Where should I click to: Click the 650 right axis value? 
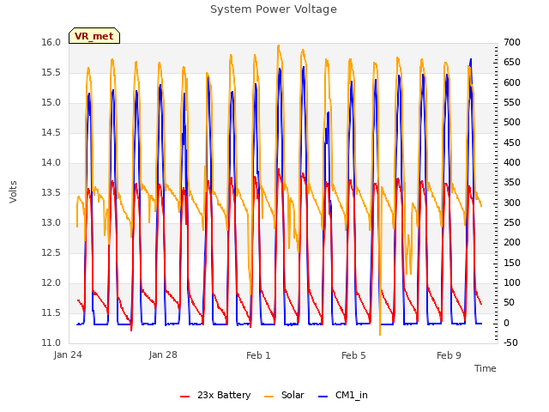[512, 63]
